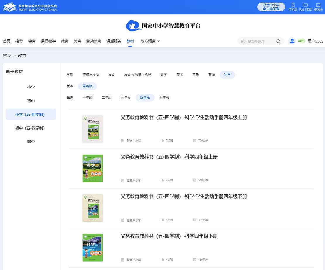Viewport: 325px width, 270px height.
Task: Click the Smart Education of China logo
Action: [30, 7]
